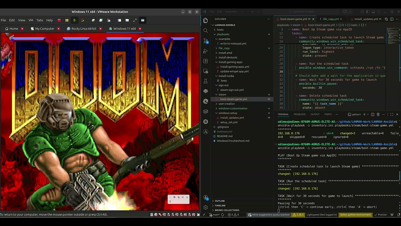Screen dimensions: 401x226
Task: Open install_updates.yml editor tab
Action: (x=366, y=19)
